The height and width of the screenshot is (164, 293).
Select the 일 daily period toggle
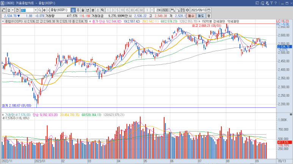(x=73, y=10)
